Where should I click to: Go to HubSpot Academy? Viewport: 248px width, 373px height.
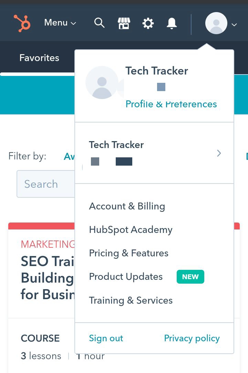tap(131, 230)
